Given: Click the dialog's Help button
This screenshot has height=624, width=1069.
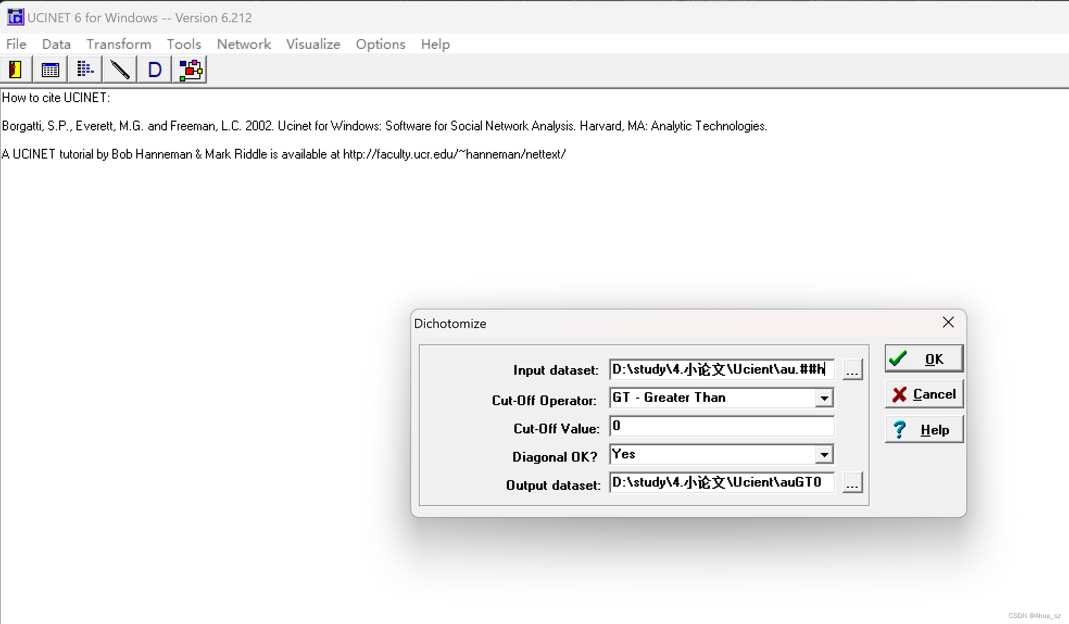Looking at the screenshot, I should [923, 430].
